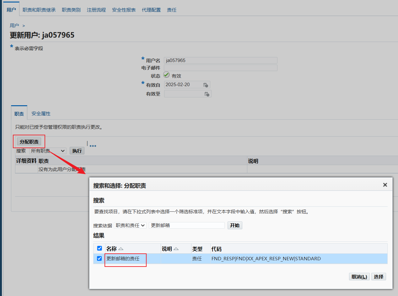Image resolution: width=398 pixels, height=296 pixels.
Task: Select the 职责 sub-tab
Action: [x=19, y=113]
